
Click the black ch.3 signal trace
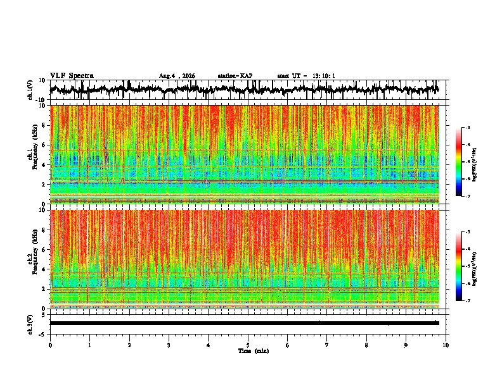point(245,323)
